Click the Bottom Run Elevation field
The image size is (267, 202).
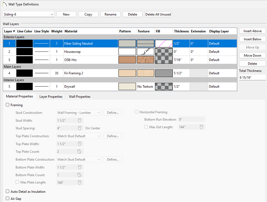coord(192,120)
